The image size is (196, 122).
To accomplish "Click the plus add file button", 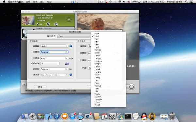I will pos(24,85).
